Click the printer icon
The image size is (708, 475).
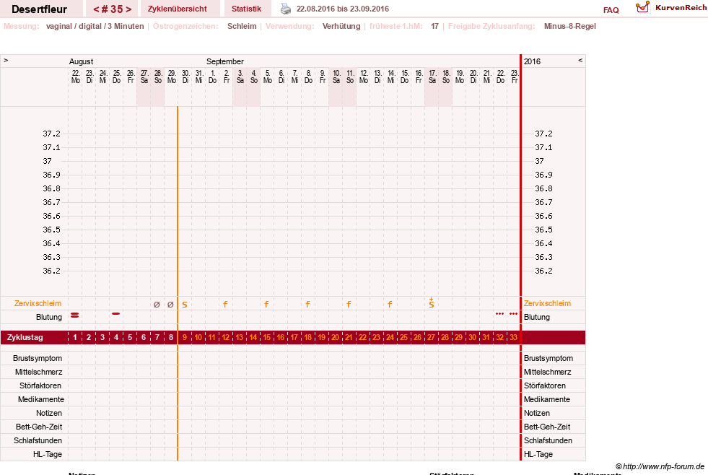pyautogui.click(x=286, y=9)
